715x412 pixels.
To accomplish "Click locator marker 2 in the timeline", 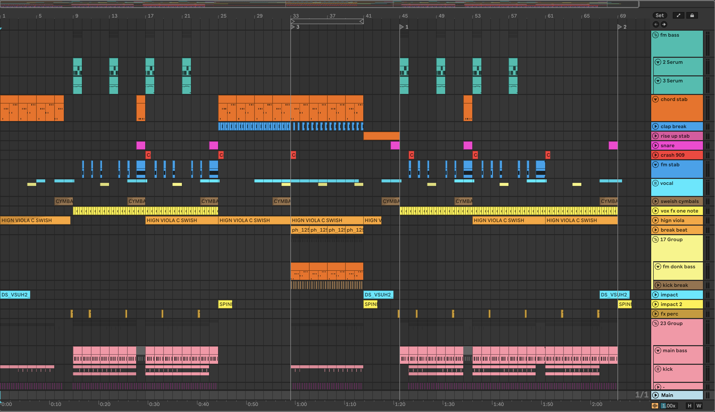I will (x=620, y=27).
